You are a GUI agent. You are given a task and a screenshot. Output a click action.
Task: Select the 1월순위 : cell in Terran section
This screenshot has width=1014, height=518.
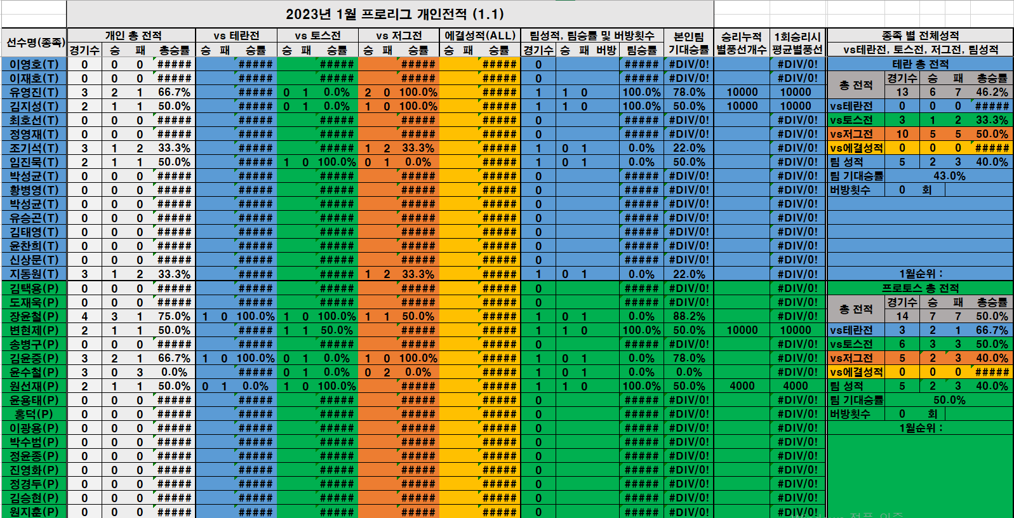click(x=920, y=274)
